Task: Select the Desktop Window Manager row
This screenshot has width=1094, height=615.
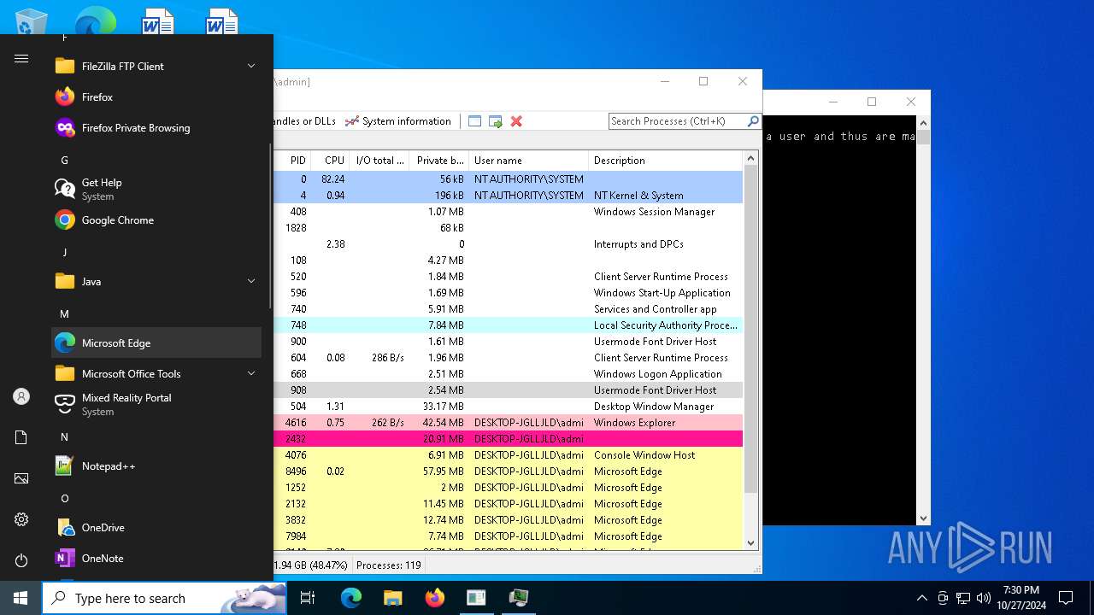Action: [x=509, y=407]
